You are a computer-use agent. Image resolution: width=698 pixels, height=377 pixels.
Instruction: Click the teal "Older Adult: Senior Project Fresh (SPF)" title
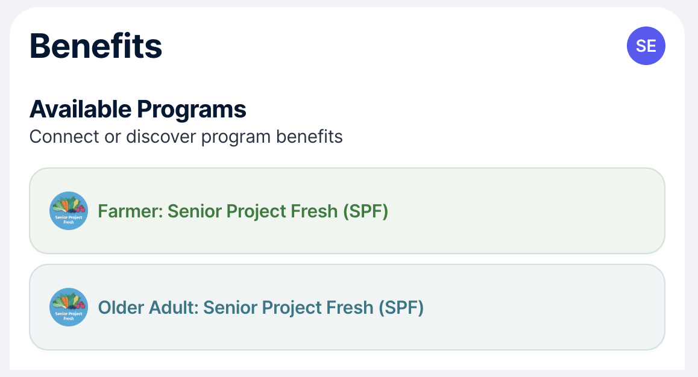tap(261, 308)
